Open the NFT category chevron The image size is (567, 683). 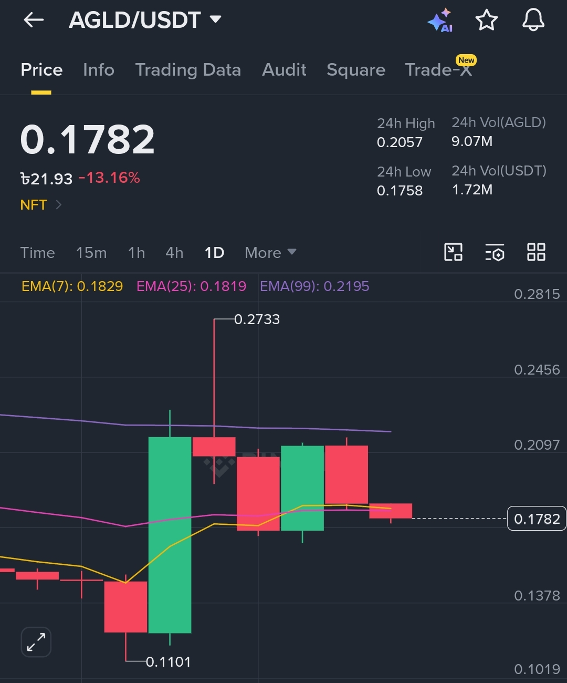pos(58,204)
